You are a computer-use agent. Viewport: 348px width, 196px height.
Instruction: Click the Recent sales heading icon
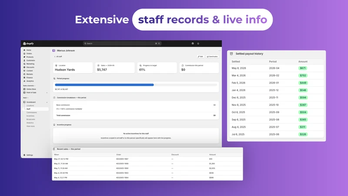54,149
